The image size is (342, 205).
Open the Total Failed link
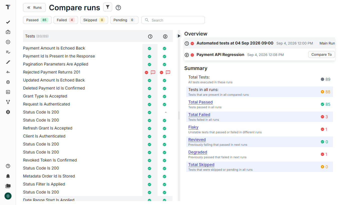coord(199,114)
